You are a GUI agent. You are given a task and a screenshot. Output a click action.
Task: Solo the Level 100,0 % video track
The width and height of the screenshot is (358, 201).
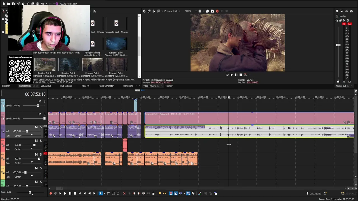[44, 114]
